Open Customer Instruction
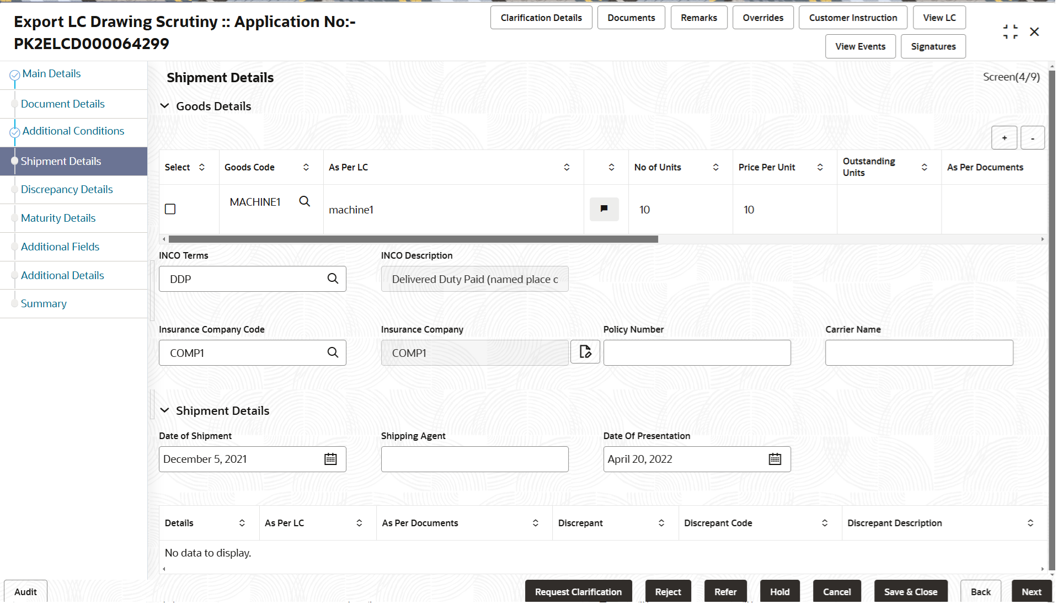The width and height of the screenshot is (1058, 604). tap(853, 18)
